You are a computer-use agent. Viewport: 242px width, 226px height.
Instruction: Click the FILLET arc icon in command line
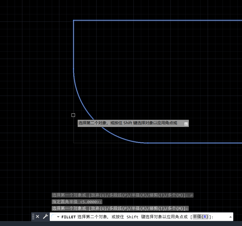pos(53,217)
